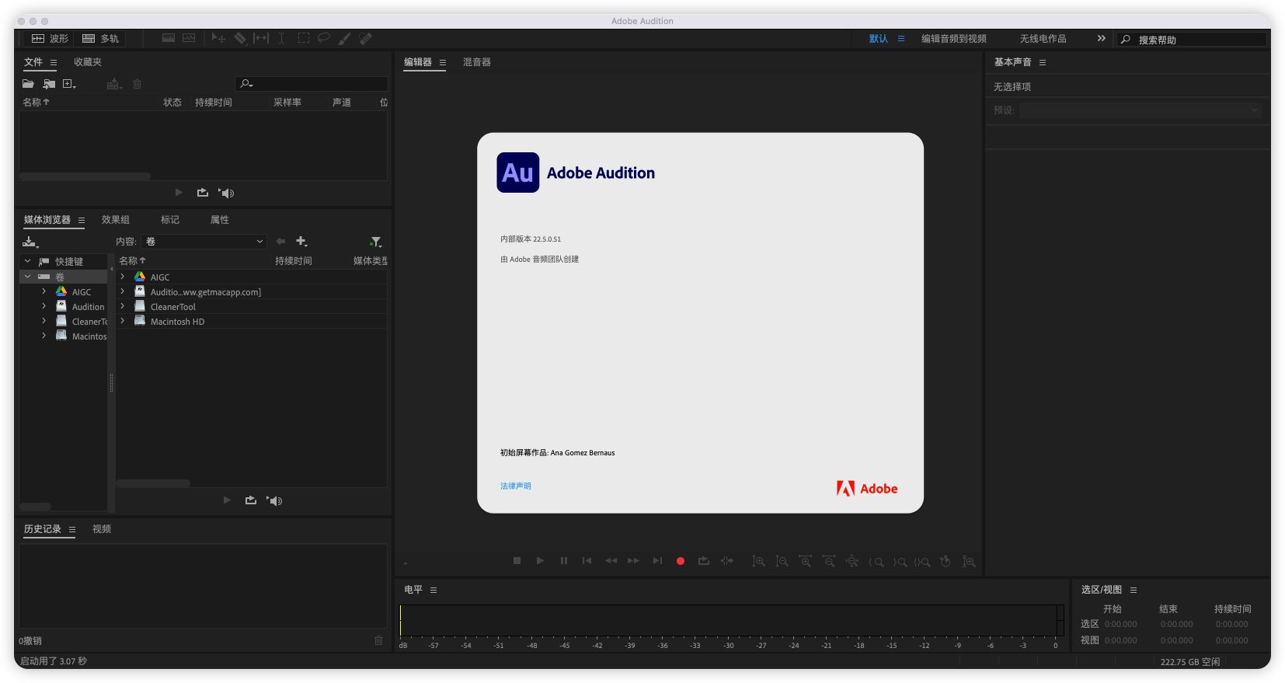Open the workspace overflow double-arrow menu
The width and height of the screenshot is (1285, 683).
click(x=1101, y=38)
